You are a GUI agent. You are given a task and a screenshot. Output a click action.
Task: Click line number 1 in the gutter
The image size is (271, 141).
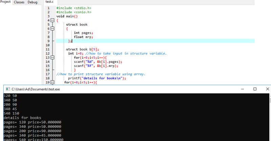coord(48,8)
